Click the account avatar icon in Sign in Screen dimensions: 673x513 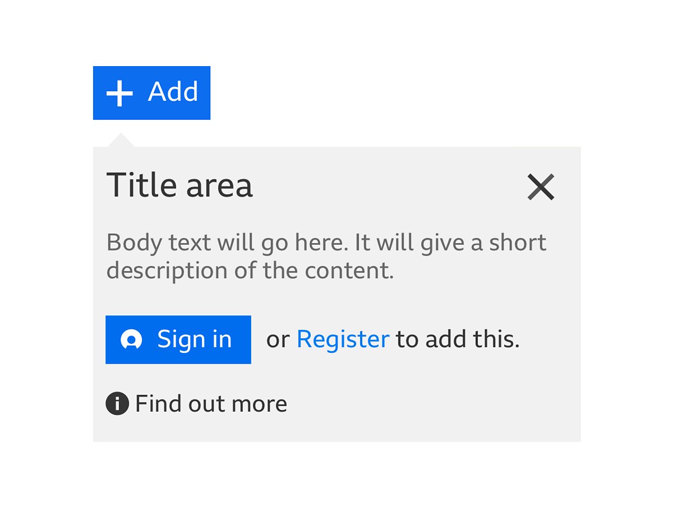(x=131, y=340)
